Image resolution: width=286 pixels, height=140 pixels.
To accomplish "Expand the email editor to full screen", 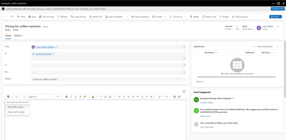I will [x=184, y=91].
